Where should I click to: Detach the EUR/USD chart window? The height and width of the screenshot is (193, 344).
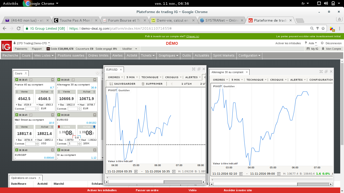click(199, 69)
